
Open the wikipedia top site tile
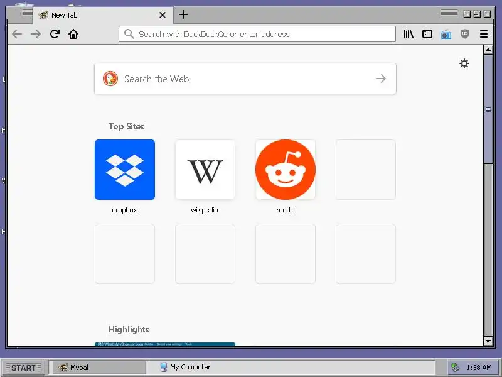coord(205,170)
